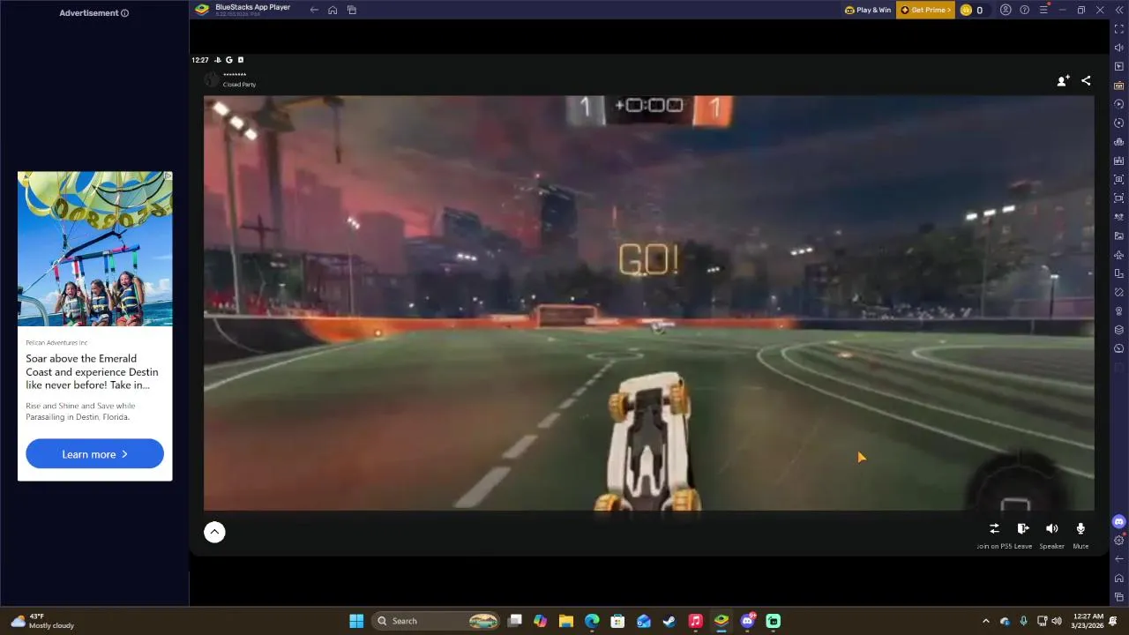Open Outlook mail on the taskbar
Viewport: 1129px width, 635px height.
point(644,621)
